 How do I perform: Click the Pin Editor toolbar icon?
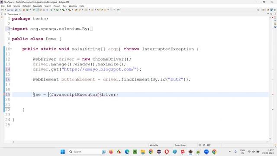point(118,10)
